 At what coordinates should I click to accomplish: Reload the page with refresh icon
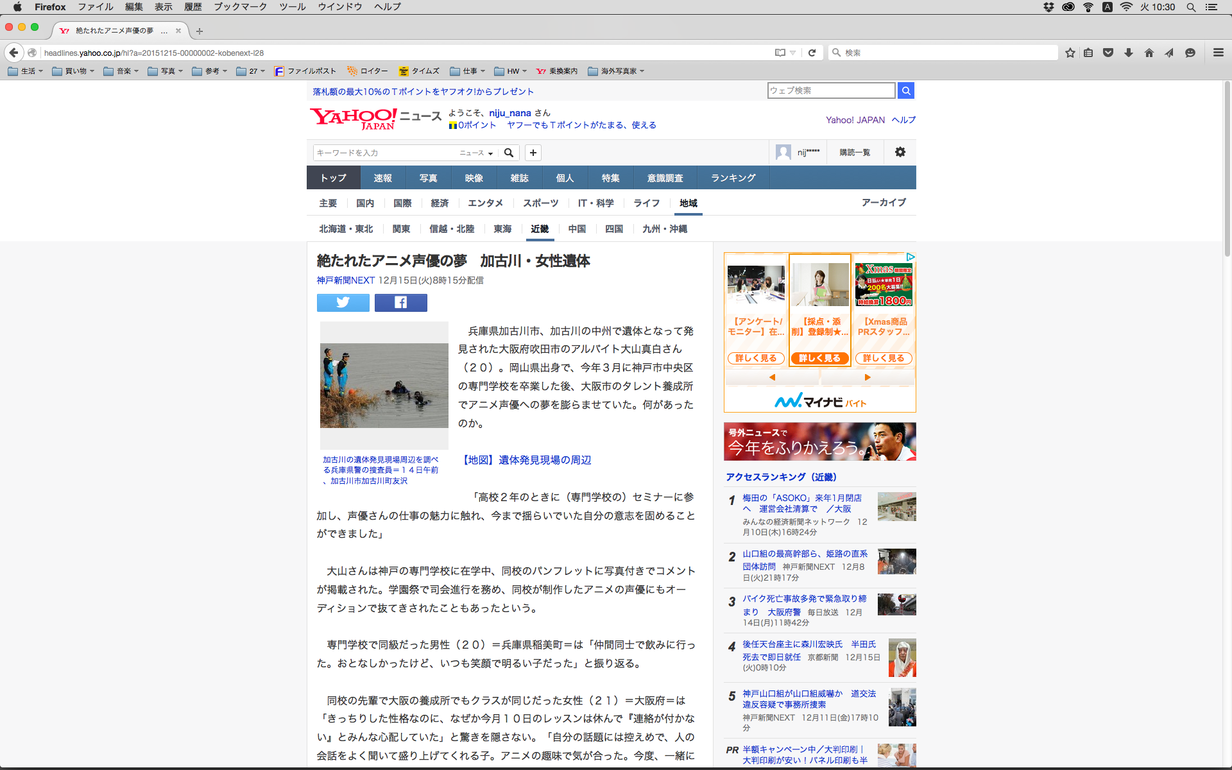click(812, 53)
